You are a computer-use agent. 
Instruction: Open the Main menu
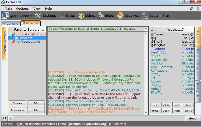(x=8, y=9)
